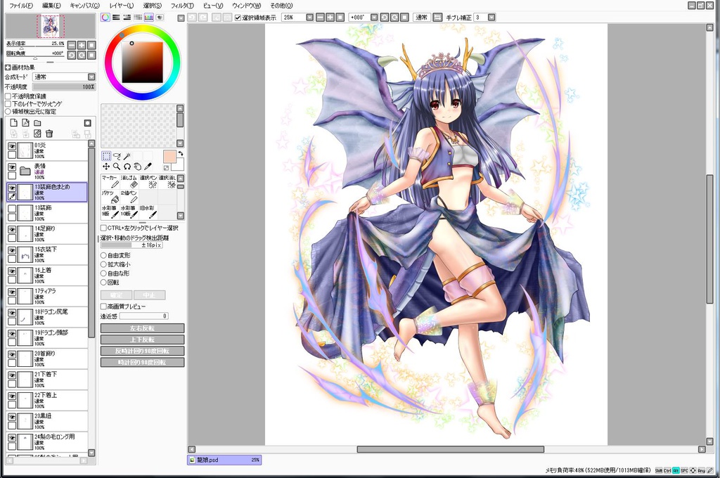
Task: Select 領域検出元に指定 option
Action: click(x=8, y=112)
